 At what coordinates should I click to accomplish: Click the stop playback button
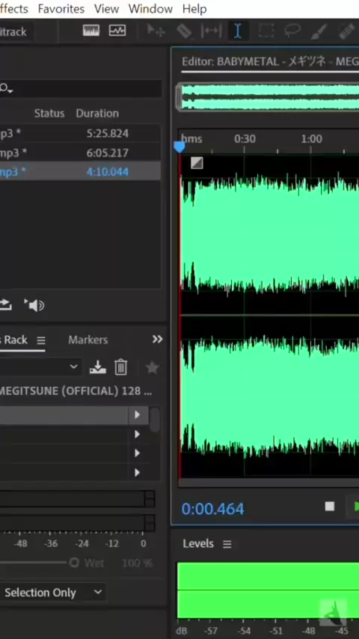pos(330,506)
